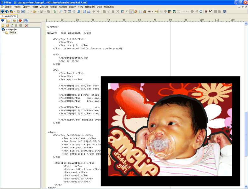Click the padlock read-only icon

click(x=144, y=11)
